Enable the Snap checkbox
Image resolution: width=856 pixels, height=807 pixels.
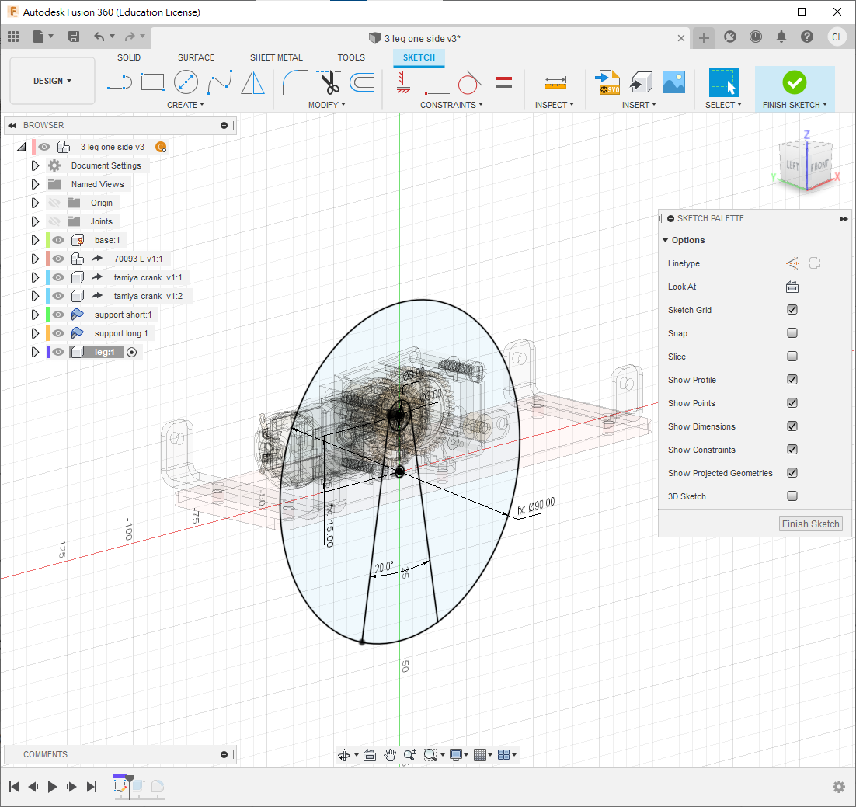(792, 333)
